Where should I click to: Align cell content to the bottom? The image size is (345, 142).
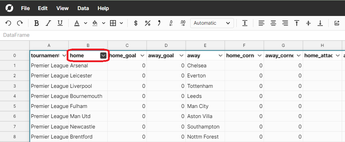pyautogui.click(x=320, y=23)
